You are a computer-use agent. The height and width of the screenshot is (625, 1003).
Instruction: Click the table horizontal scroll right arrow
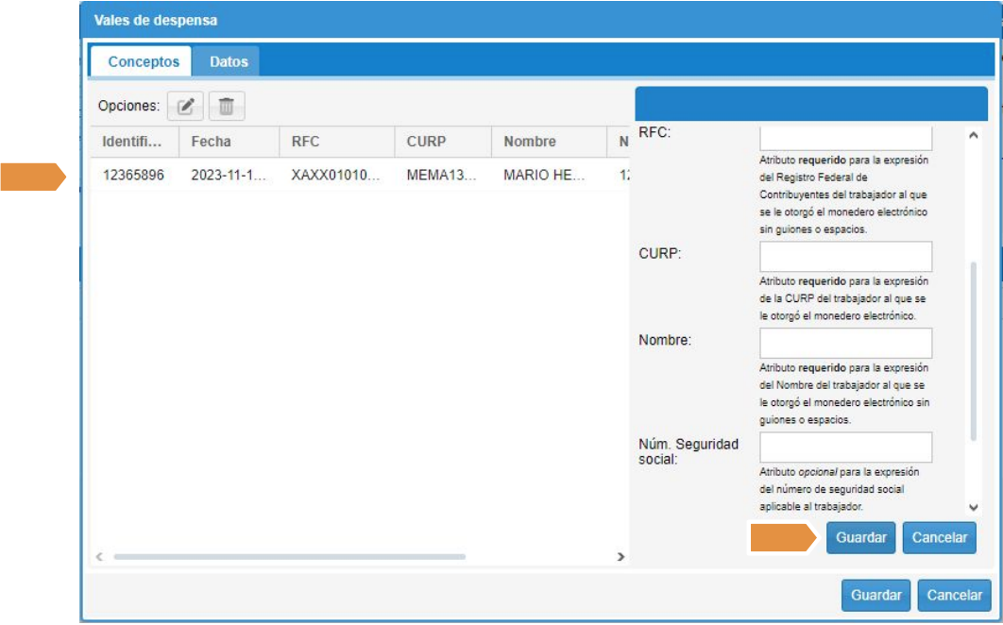620,557
